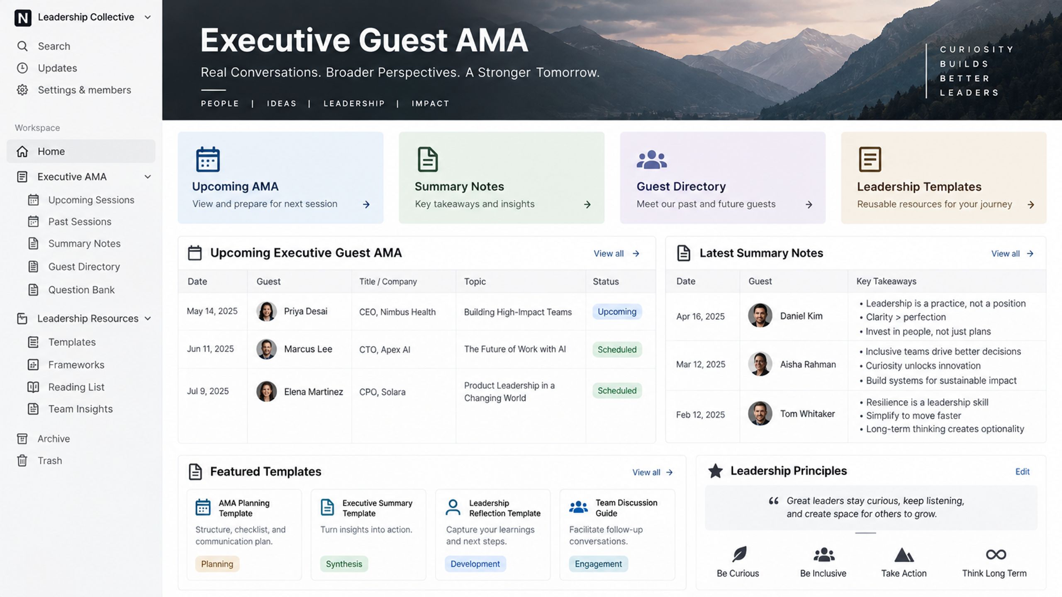Click View all for Featured Templates
This screenshot has width=1062, height=597.
click(653, 472)
